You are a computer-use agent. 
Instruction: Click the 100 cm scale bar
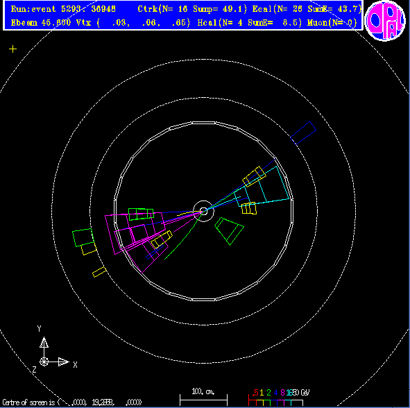coord(204,400)
